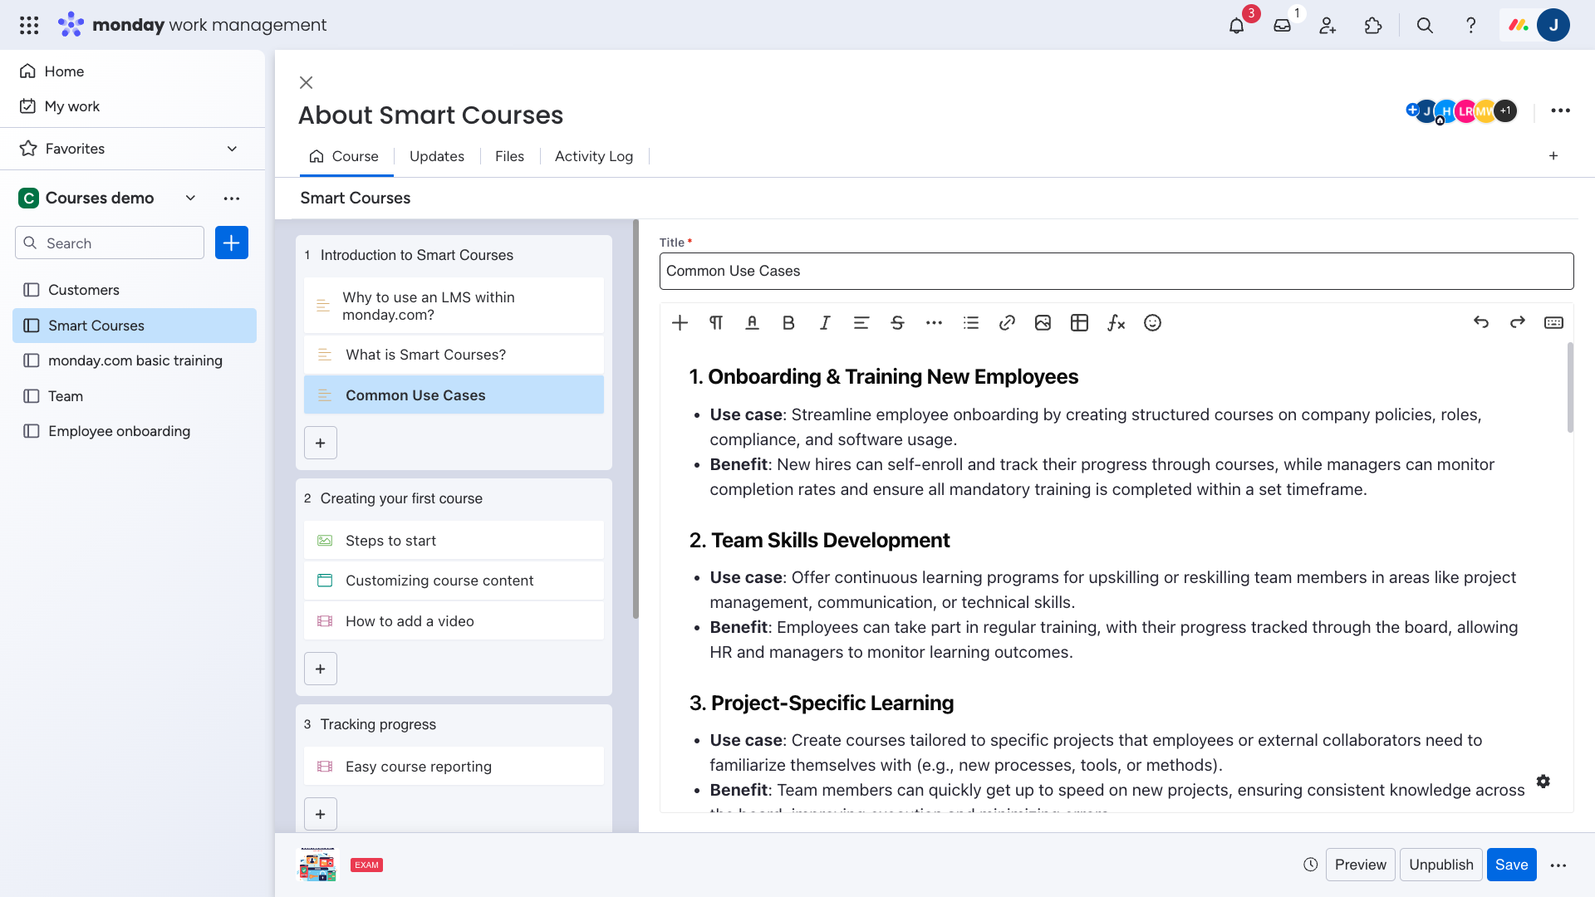Insert block with the plus icon in editor toolbar

click(x=680, y=323)
